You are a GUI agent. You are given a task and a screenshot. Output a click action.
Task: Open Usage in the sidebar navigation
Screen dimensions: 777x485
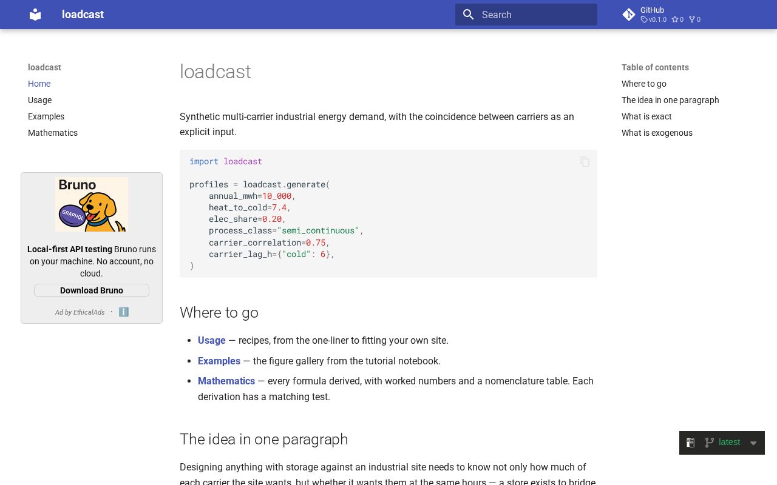[39, 100]
